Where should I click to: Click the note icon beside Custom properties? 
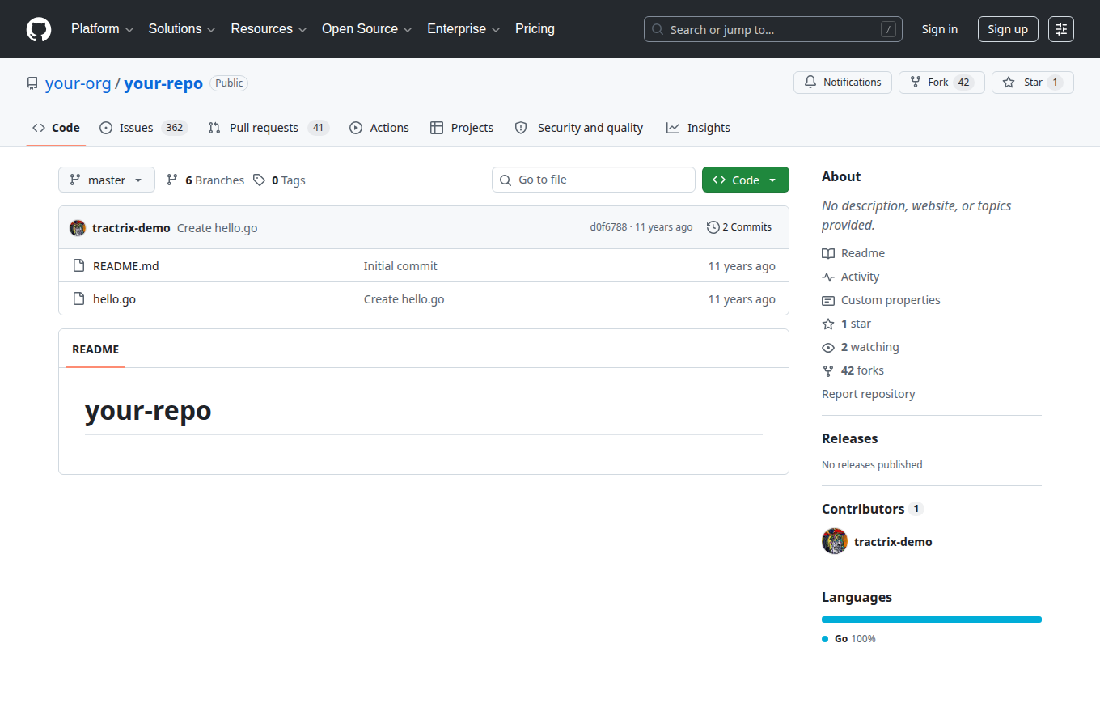coord(828,300)
